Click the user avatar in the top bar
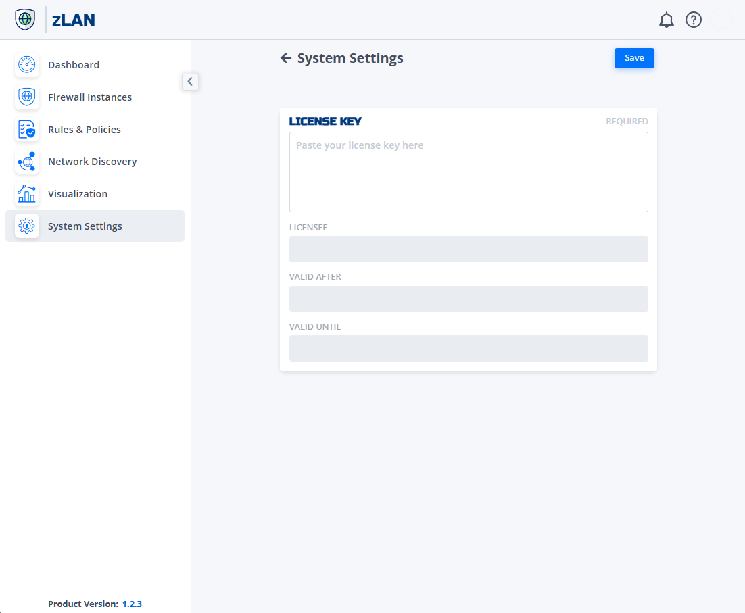Viewport: 745px width, 613px height. tap(721, 20)
